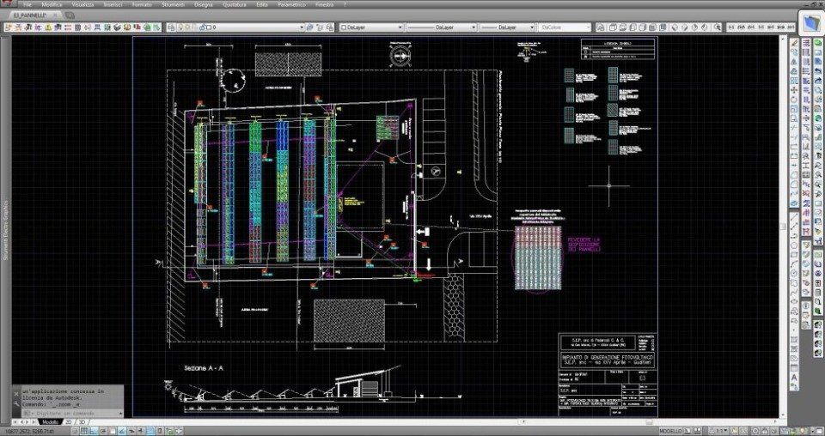This screenshot has width=825, height=436.
Task: Open the Quotatura menu
Action: click(234, 4)
